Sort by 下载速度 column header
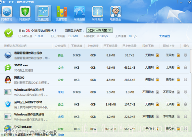The height and width of the screenshot is (137, 192). point(77,46)
